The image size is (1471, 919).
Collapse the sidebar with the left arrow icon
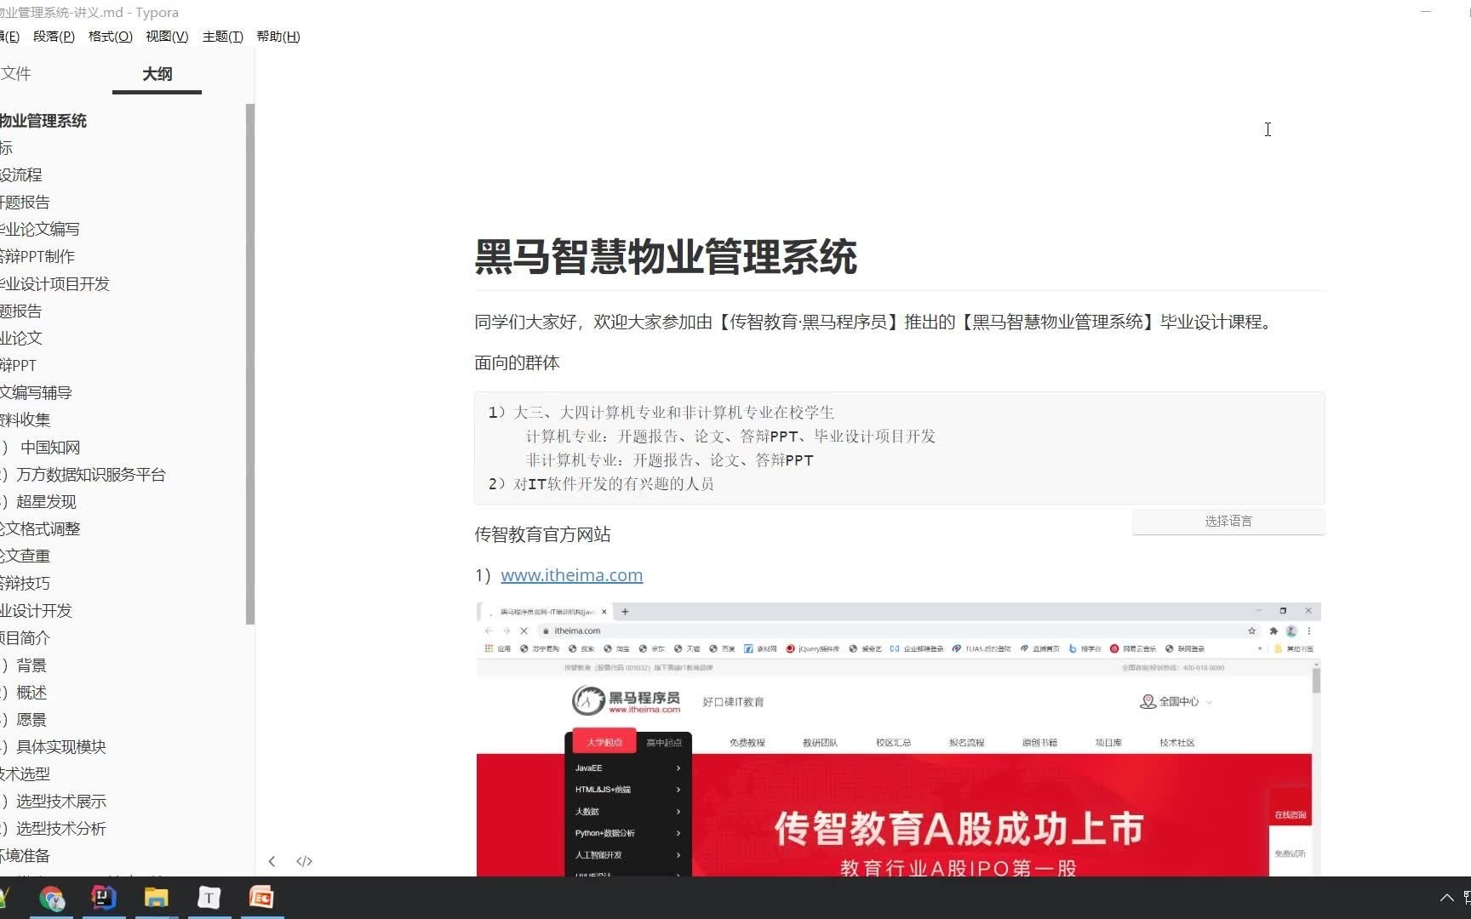(272, 861)
